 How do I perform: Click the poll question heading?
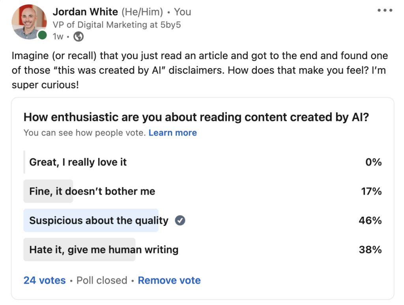(196, 117)
